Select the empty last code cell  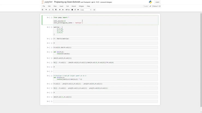[105, 101]
